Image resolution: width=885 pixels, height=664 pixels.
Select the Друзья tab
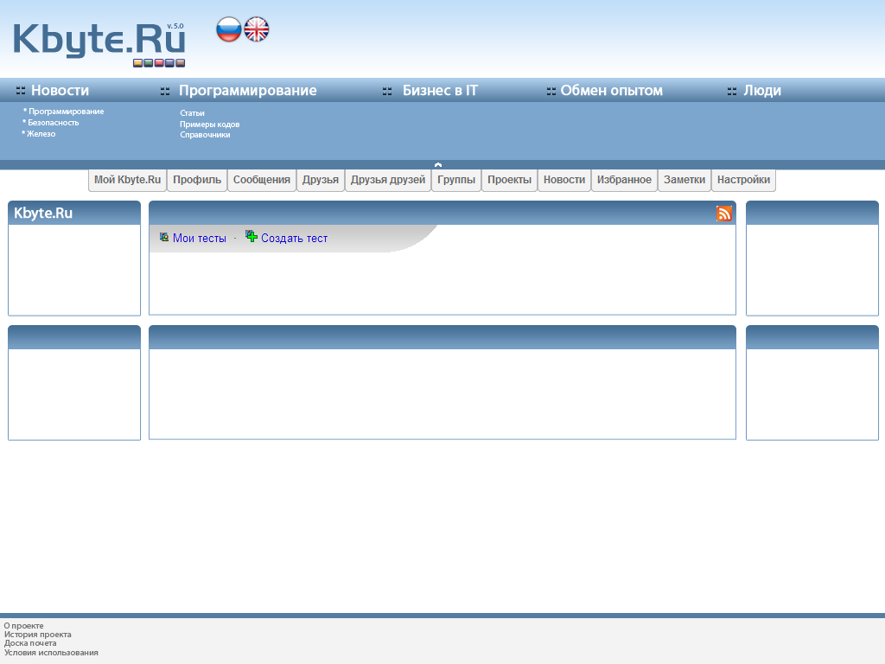click(x=321, y=180)
